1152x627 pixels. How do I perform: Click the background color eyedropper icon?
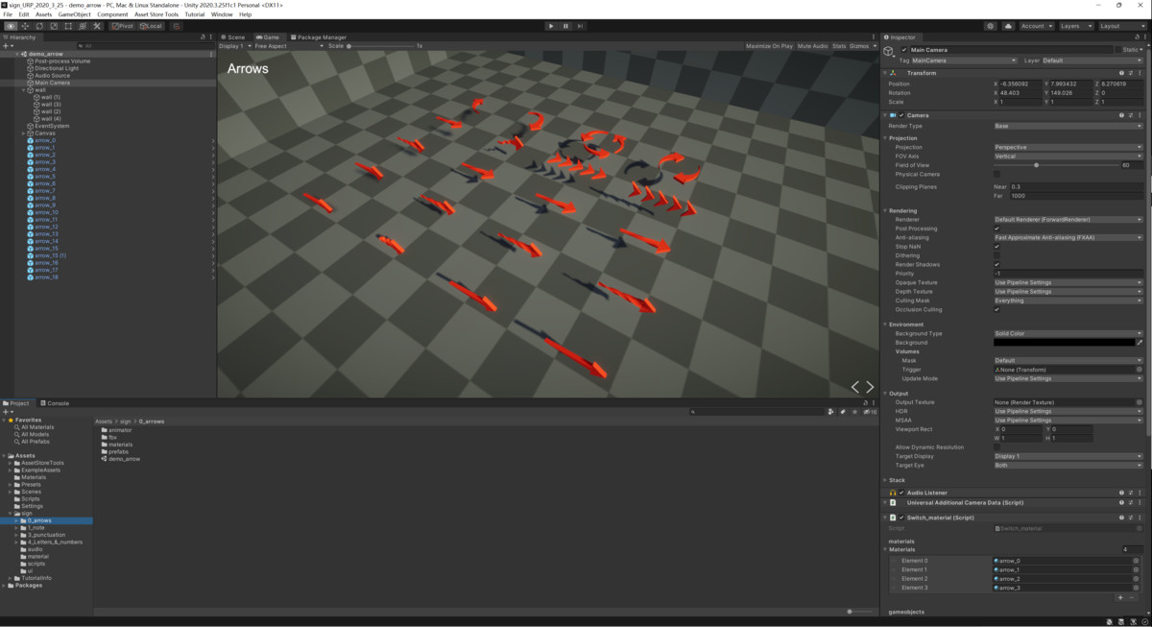(1140, 342)
